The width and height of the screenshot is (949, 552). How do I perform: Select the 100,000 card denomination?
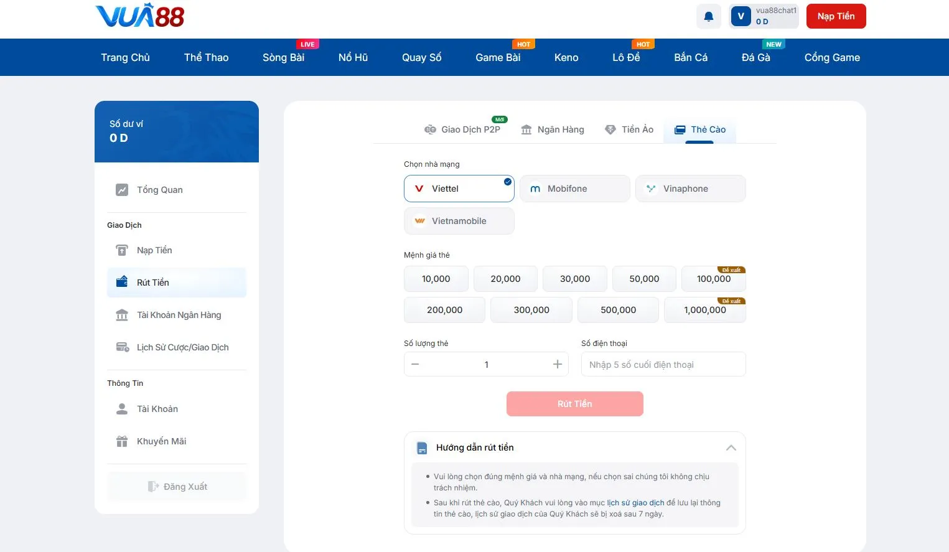pos(713,279)
